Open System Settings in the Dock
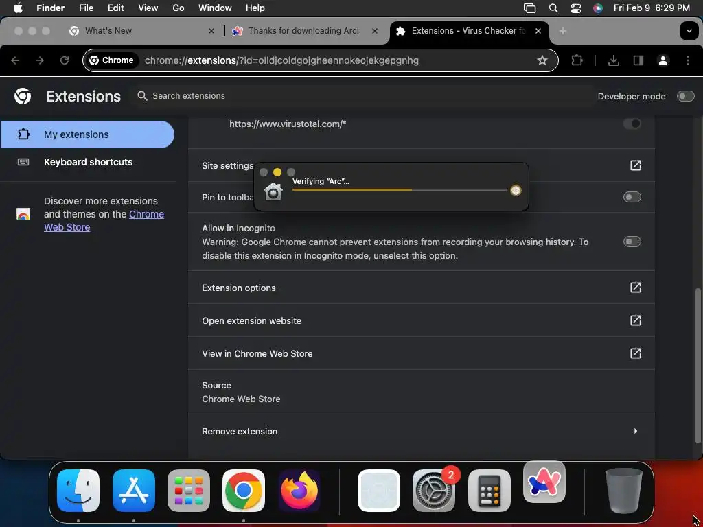 pyautogui.click(x=434, y=491)
